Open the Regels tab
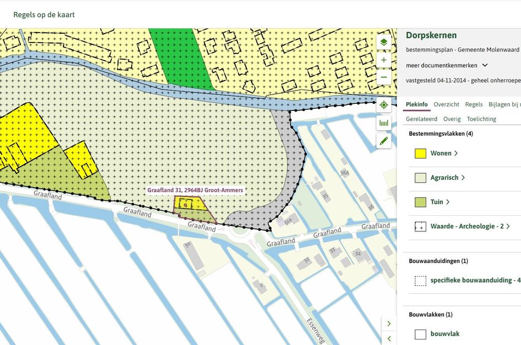521x345 pixels. pos(474,104)
